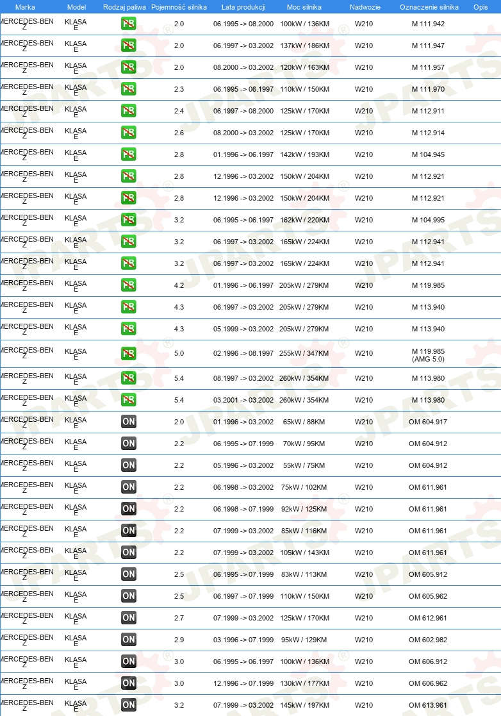Click the ON diesel icon in the OM 606.912 row
Image resolution: width=501 pixels, height=716 pixels.
(x=129, y=662)
